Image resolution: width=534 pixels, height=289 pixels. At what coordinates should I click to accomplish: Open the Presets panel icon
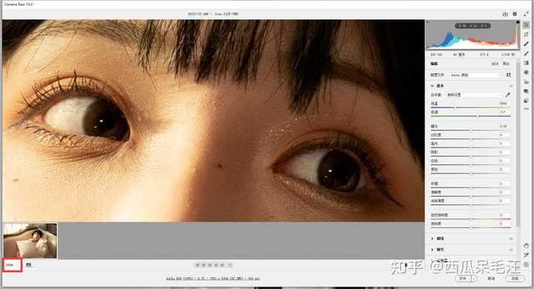(526, 101)
